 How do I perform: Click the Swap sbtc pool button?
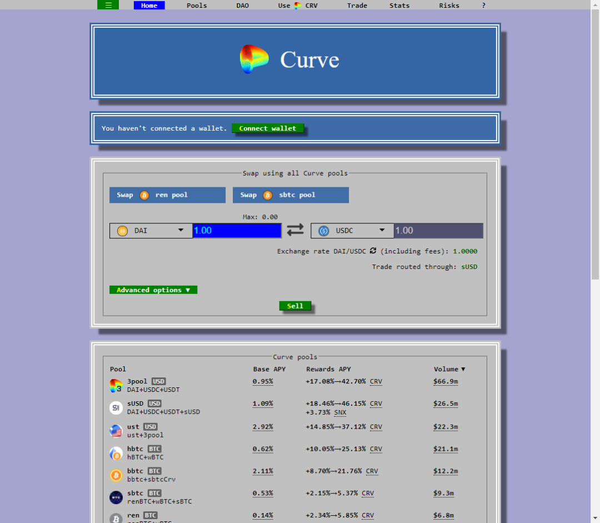coord(291,195)
